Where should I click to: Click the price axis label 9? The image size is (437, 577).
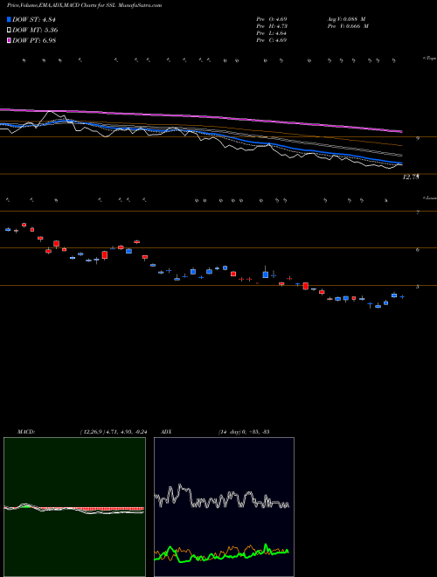[x=418, y=138]
